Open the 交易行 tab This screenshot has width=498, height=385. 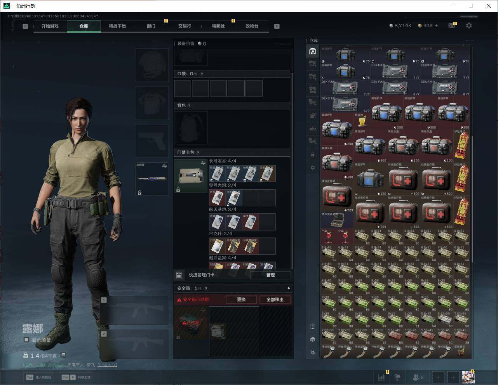pyautogui.click(x=185, y=26)
